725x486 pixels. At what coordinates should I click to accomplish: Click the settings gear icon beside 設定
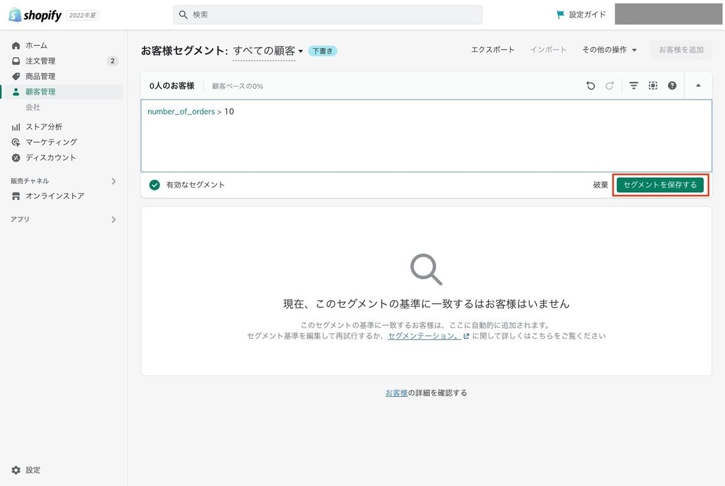pyautogui.click(x=16, y=470)
